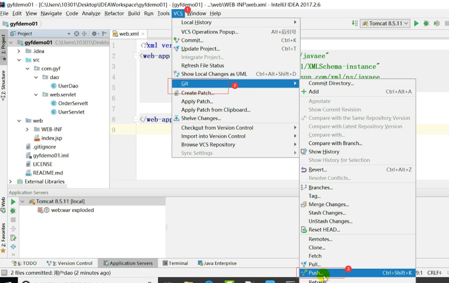Screen dimensions: 449x283
Task: Run with coverage from the toolbar
Action: coord(437,23)
